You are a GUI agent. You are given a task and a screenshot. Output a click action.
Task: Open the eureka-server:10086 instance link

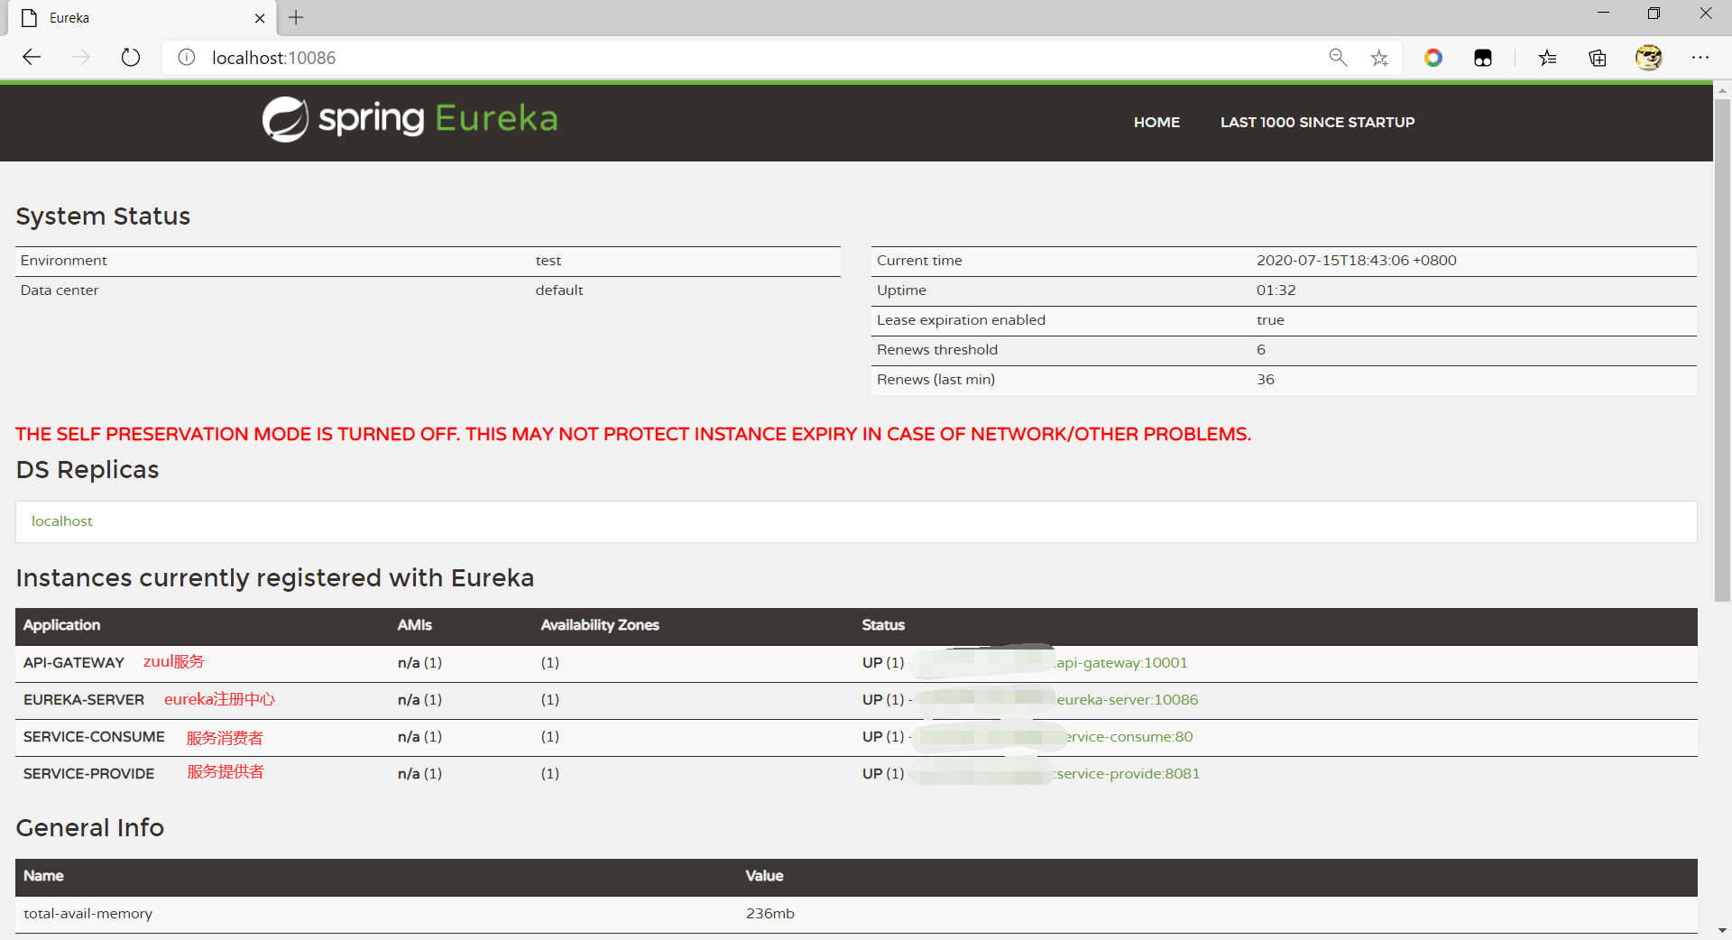click(1127, 700)
